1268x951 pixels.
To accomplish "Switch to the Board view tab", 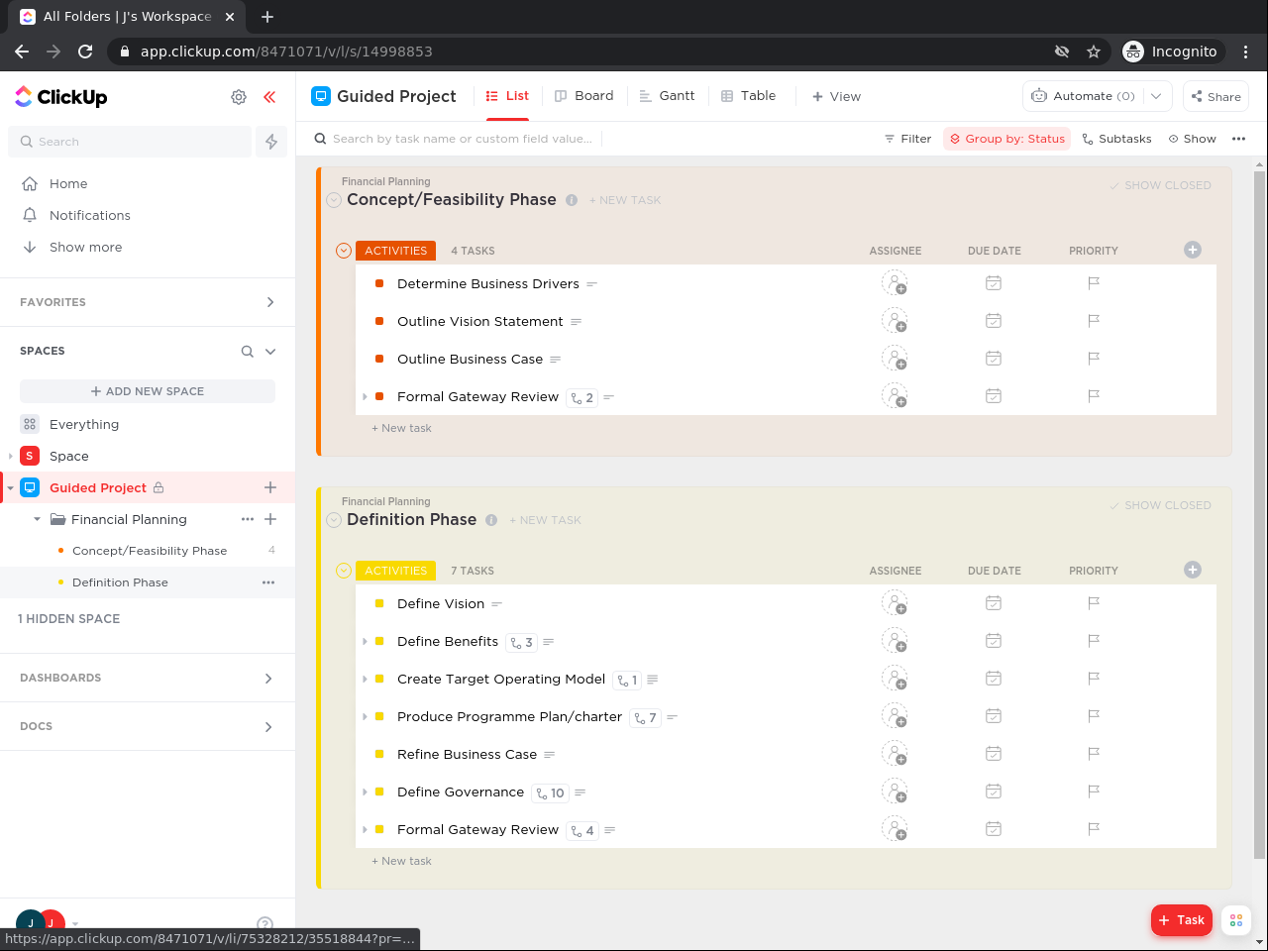I will [583, 96].
